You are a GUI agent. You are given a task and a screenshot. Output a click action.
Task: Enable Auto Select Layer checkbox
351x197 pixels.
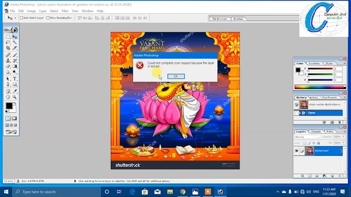(x=21, y=18)
